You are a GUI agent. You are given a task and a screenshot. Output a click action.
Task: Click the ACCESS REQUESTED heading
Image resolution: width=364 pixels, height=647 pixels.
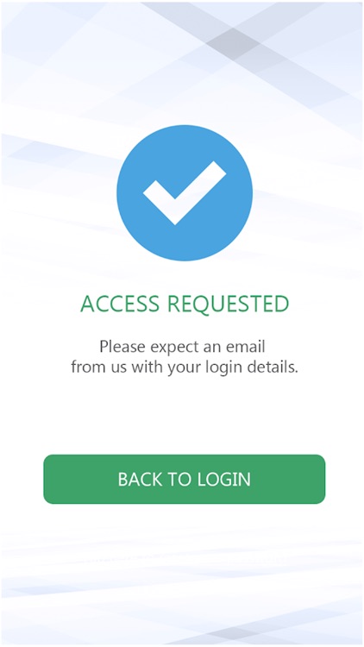[185, 305]
